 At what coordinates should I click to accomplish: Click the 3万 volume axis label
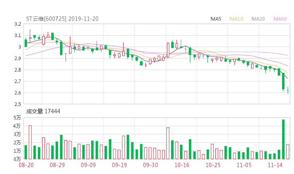[17, 134]
